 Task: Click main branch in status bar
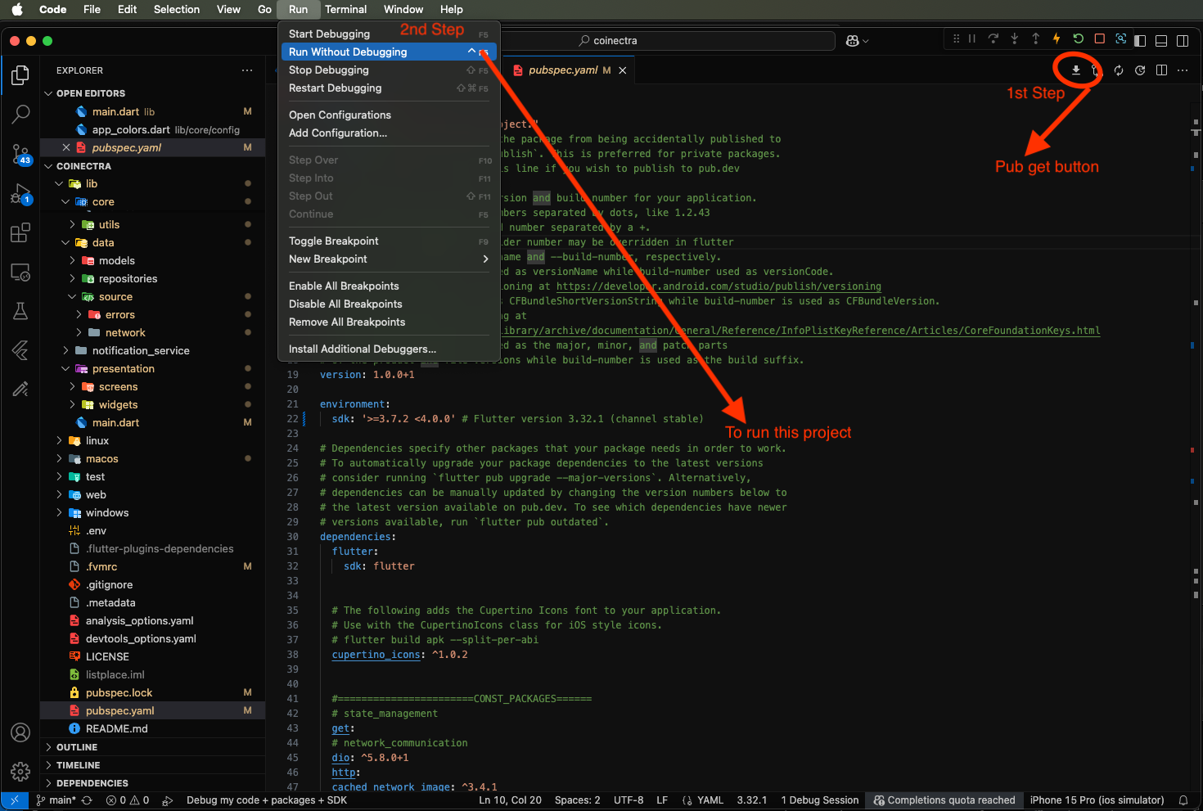pos(56,800)
